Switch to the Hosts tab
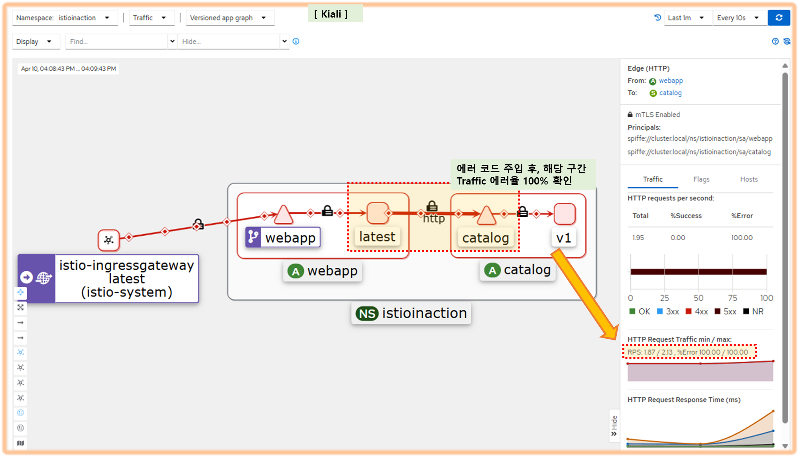This screenshot has height=457, width=799. pos(749,179)
